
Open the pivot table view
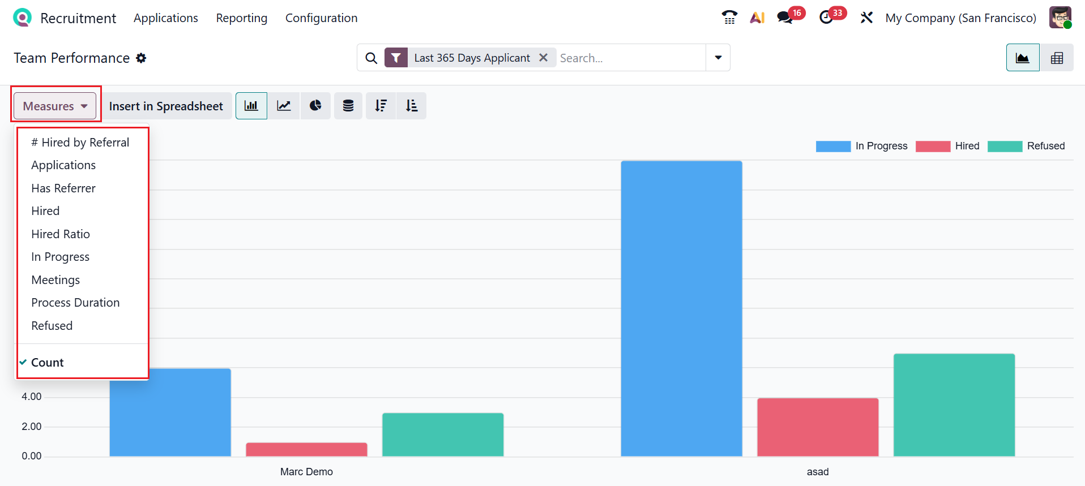point(1057,58)
